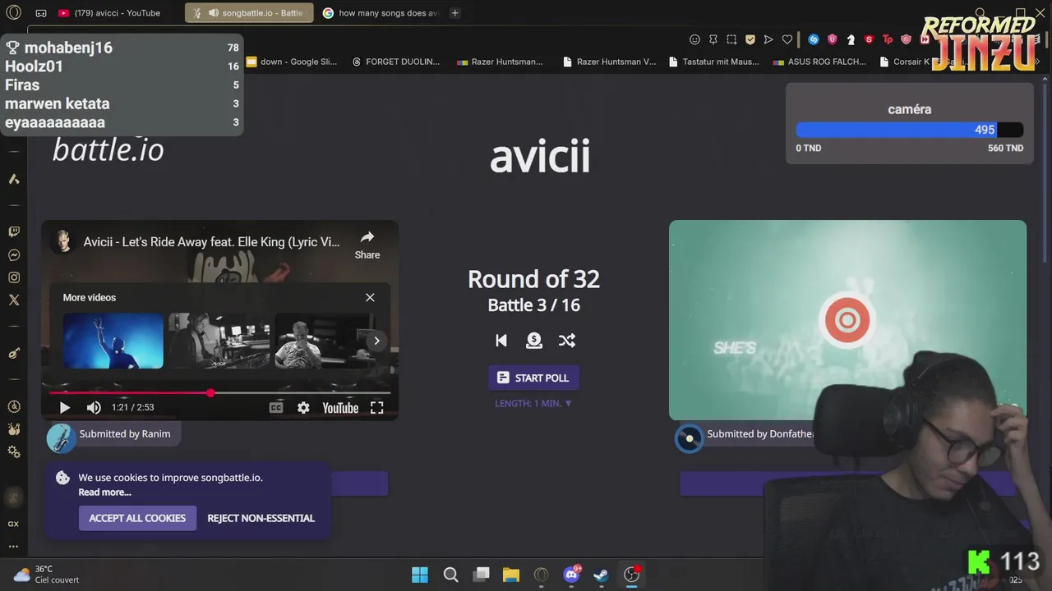Open Opera main menu logo
1052x591 pixels.
pos(13,12)
